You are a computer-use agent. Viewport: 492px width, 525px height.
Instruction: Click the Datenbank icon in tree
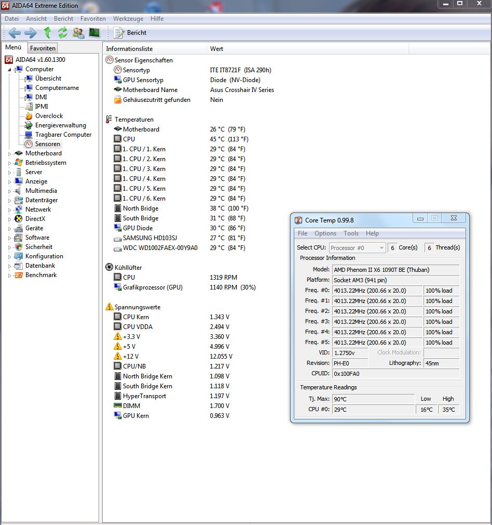point(19,266)
